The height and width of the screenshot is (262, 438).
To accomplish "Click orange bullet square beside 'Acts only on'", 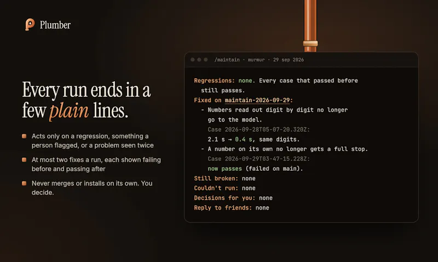I will point(24,136).
